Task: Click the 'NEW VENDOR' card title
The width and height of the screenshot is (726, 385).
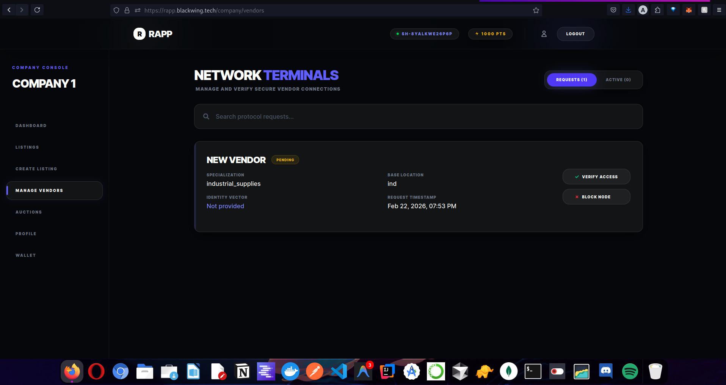Action: click(x=236, y=160)
